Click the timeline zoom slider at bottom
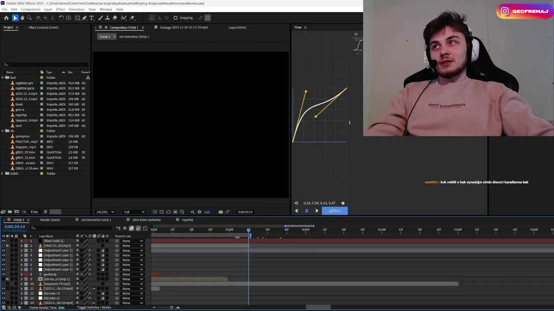 tap(171, 308)
